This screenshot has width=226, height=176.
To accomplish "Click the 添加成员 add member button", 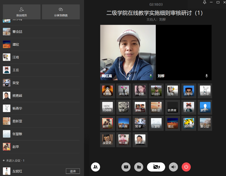I will [x=21, y=12].
